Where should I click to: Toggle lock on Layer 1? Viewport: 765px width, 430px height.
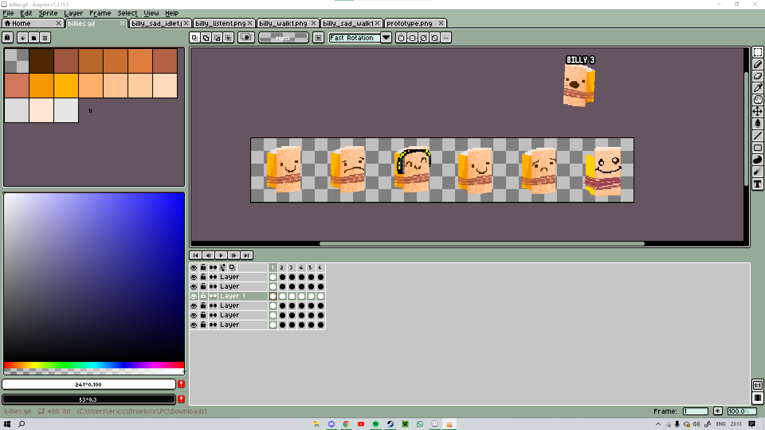(x=203, y=296)
